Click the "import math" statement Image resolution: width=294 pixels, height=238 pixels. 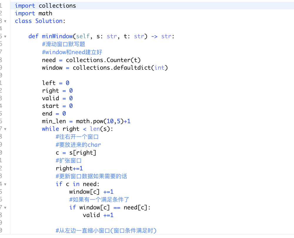34,13
